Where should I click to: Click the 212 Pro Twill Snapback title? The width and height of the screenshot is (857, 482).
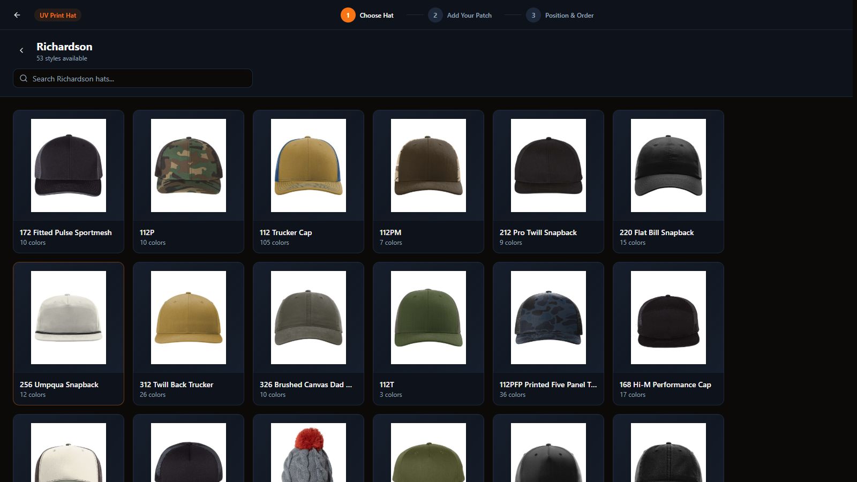tap(538, 232)
